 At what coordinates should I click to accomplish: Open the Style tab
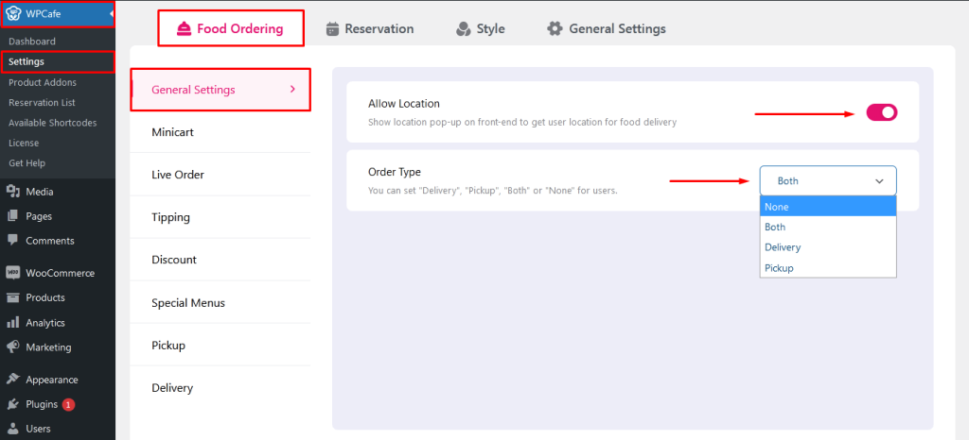pos(480,29)
